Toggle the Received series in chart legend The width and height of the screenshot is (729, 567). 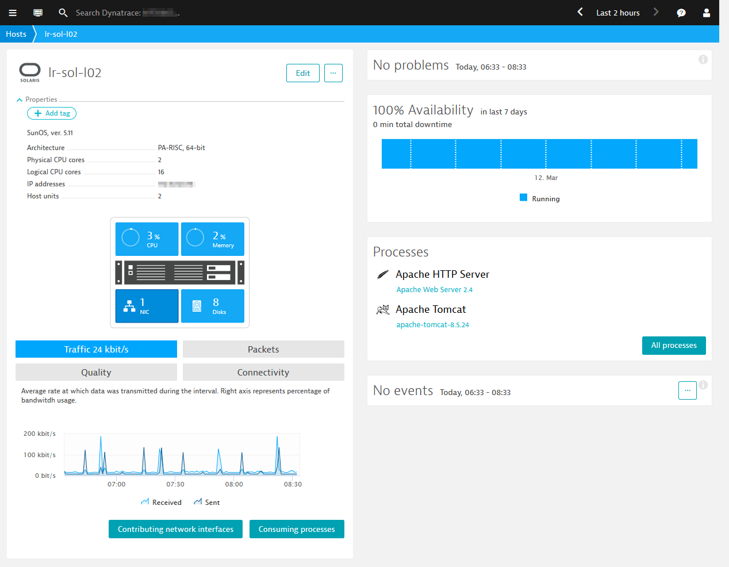[161, 502]
